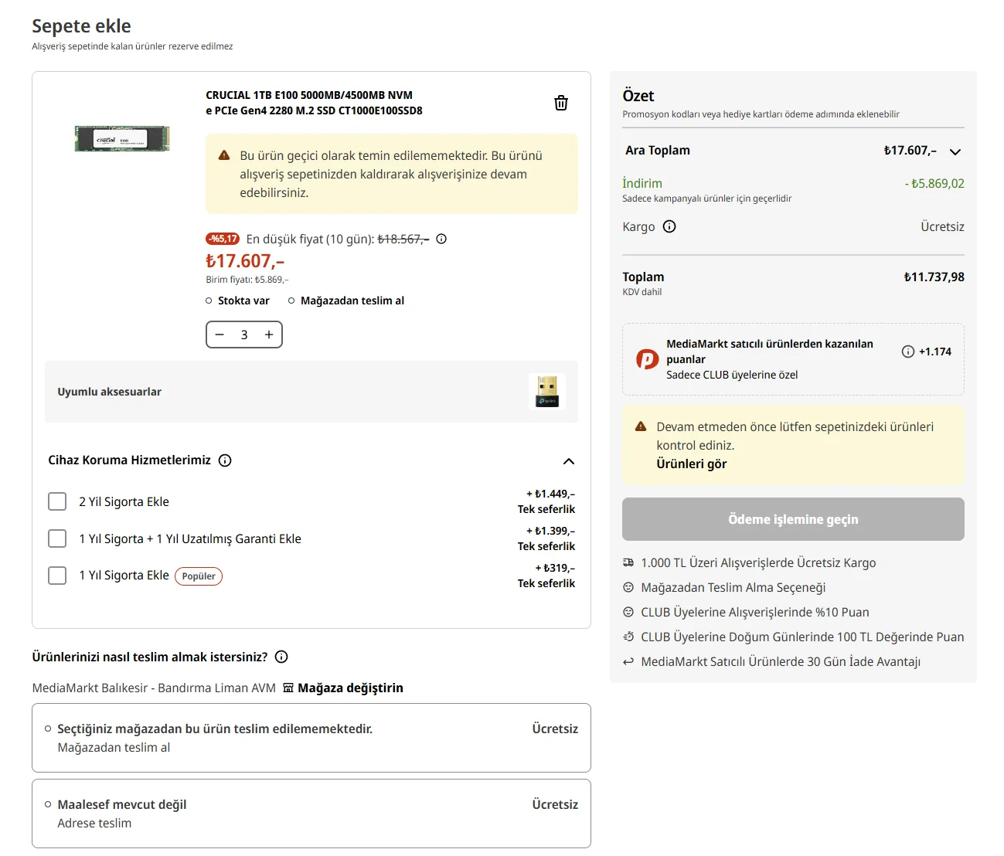Click the Sepete ekle heading
This screenshot has width=1004, height=856.
click(81, 25)
